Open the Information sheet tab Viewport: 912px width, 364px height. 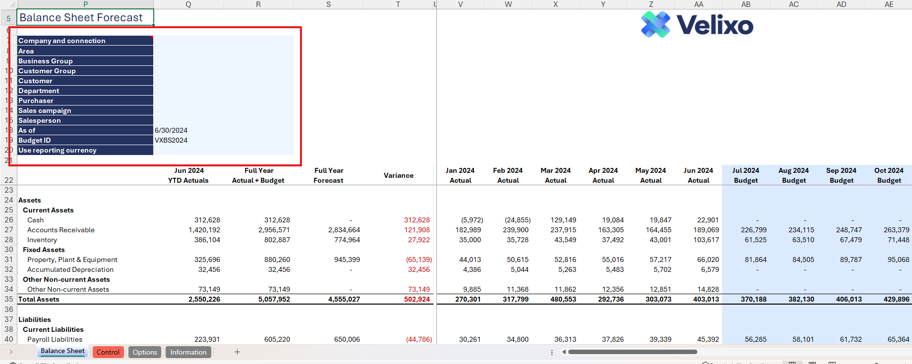(188, 352)
